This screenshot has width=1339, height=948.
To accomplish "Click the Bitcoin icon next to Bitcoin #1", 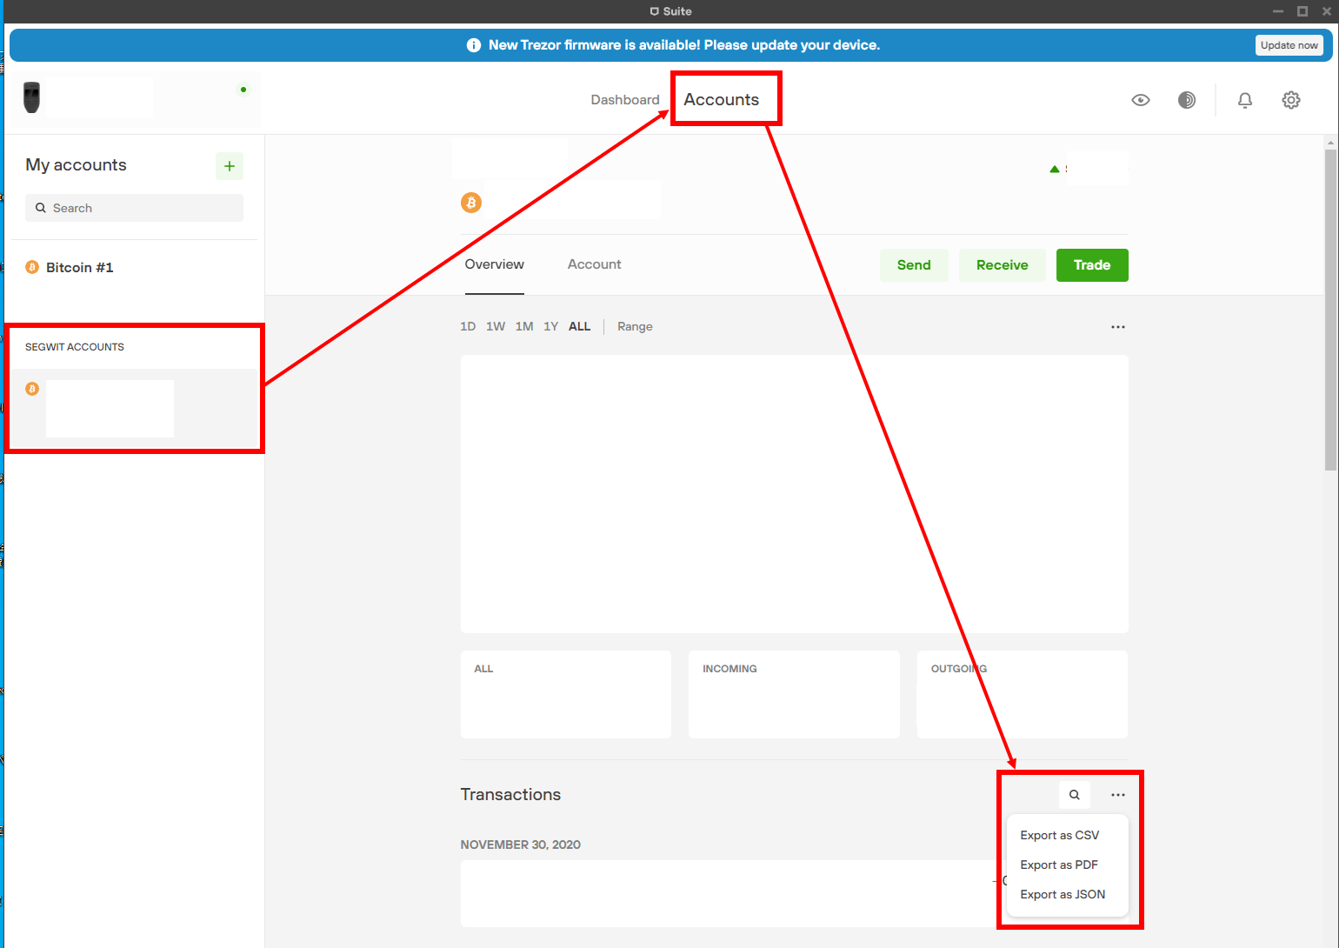I will [32, 267].
